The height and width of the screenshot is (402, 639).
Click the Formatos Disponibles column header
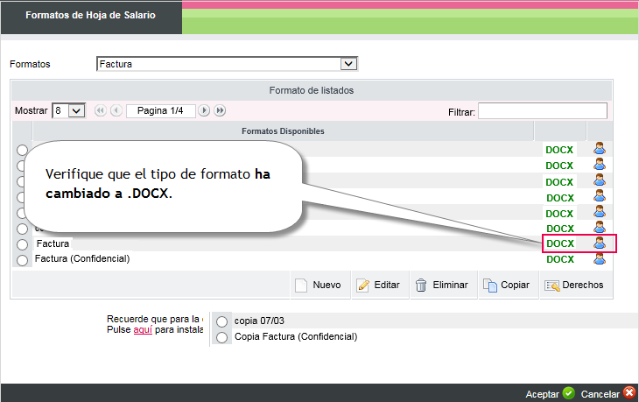283,131
